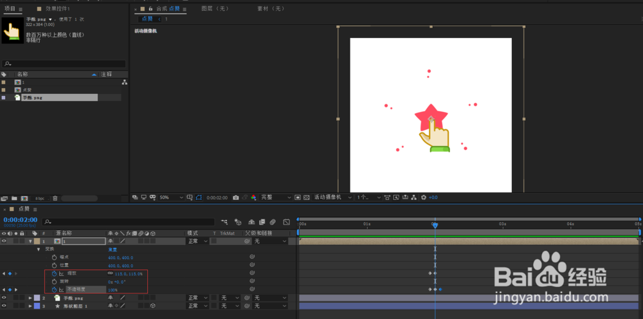
Task: Expand the 手指.png layer properties
Action: coord(30,298)
